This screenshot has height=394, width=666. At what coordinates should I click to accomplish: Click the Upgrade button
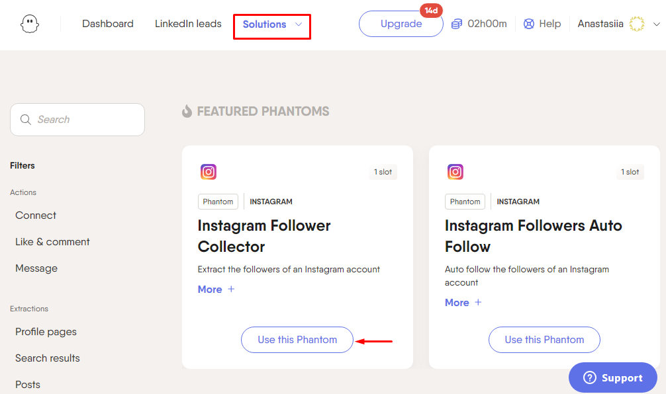[401, 24]
